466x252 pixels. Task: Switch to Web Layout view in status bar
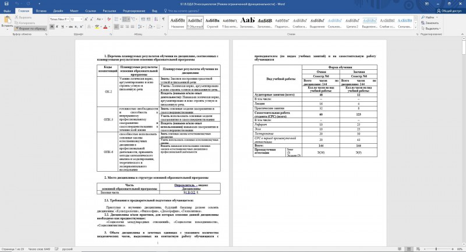click(x=418, y=249)
